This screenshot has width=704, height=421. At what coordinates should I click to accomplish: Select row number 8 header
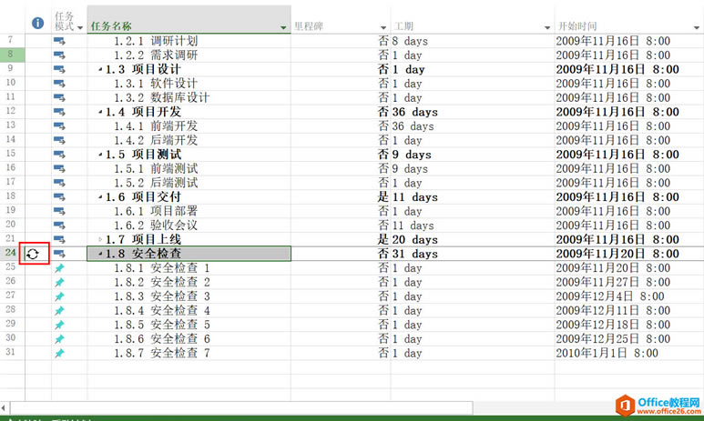[x=12, y=55]
